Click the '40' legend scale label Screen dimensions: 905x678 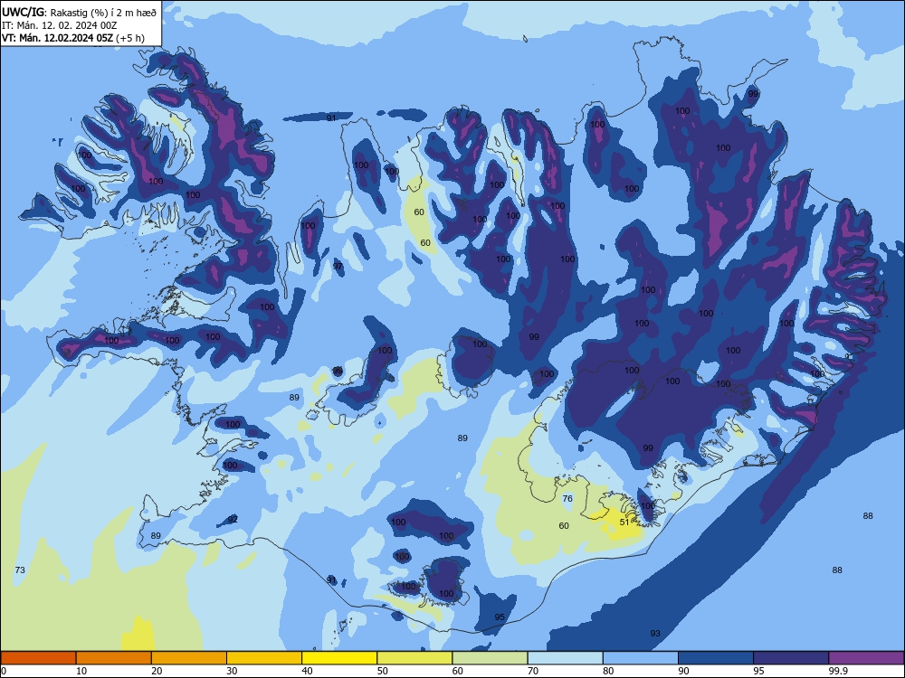[308, 671]
